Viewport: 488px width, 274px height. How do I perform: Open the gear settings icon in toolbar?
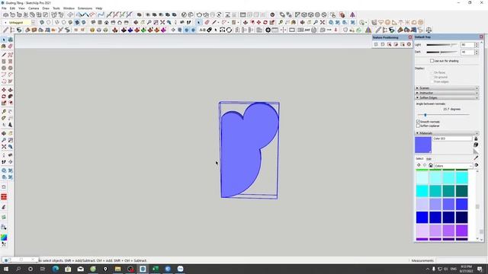click(268, 30)
